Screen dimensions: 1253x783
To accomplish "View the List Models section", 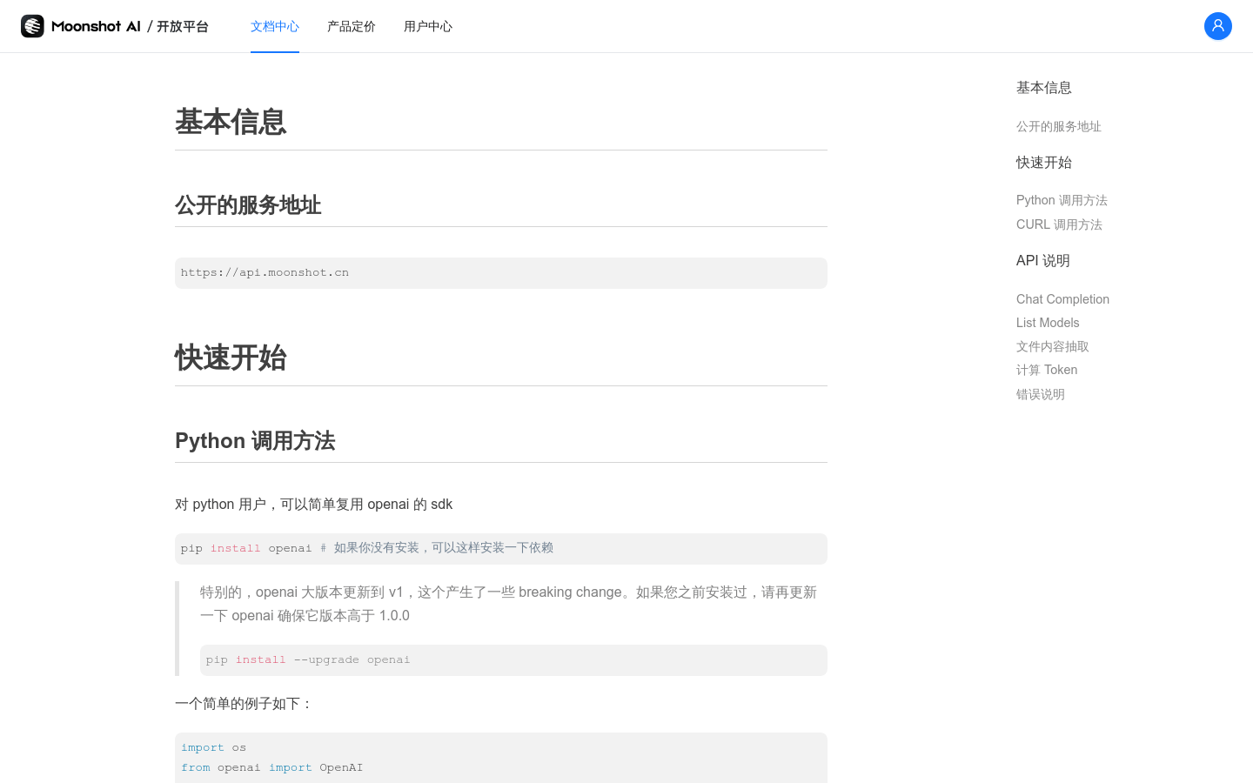I will click(1048, 323).
